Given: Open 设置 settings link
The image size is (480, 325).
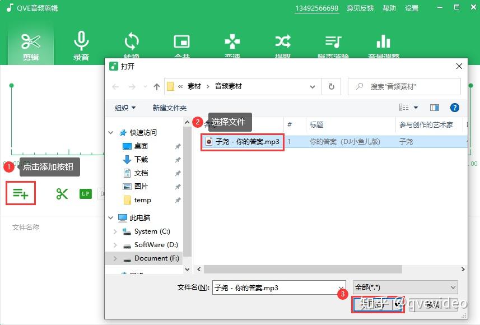Looking at the screenshot, I should (x=412, y=8).
